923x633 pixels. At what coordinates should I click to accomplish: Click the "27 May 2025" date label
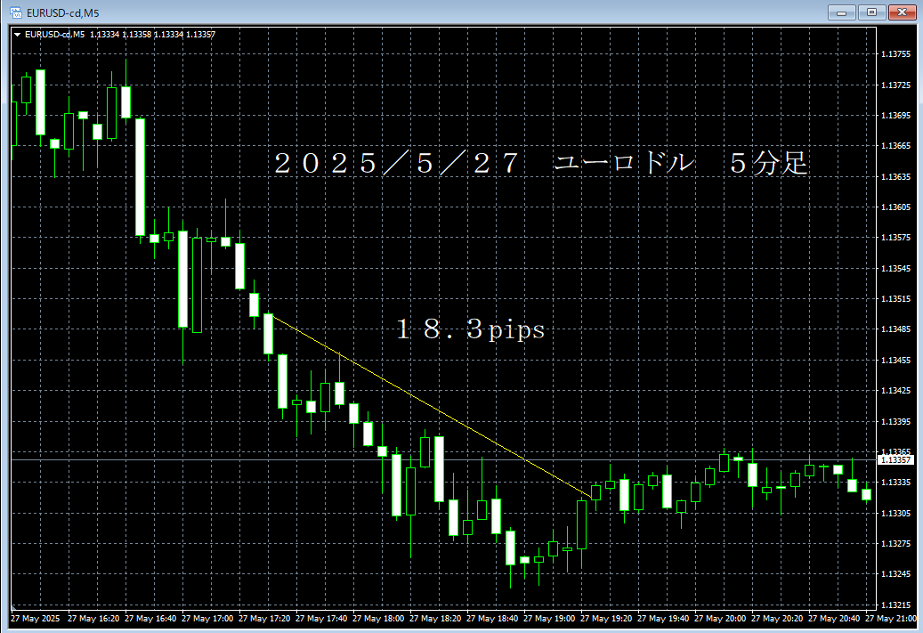pyautogui.click(x=35, y=618)
